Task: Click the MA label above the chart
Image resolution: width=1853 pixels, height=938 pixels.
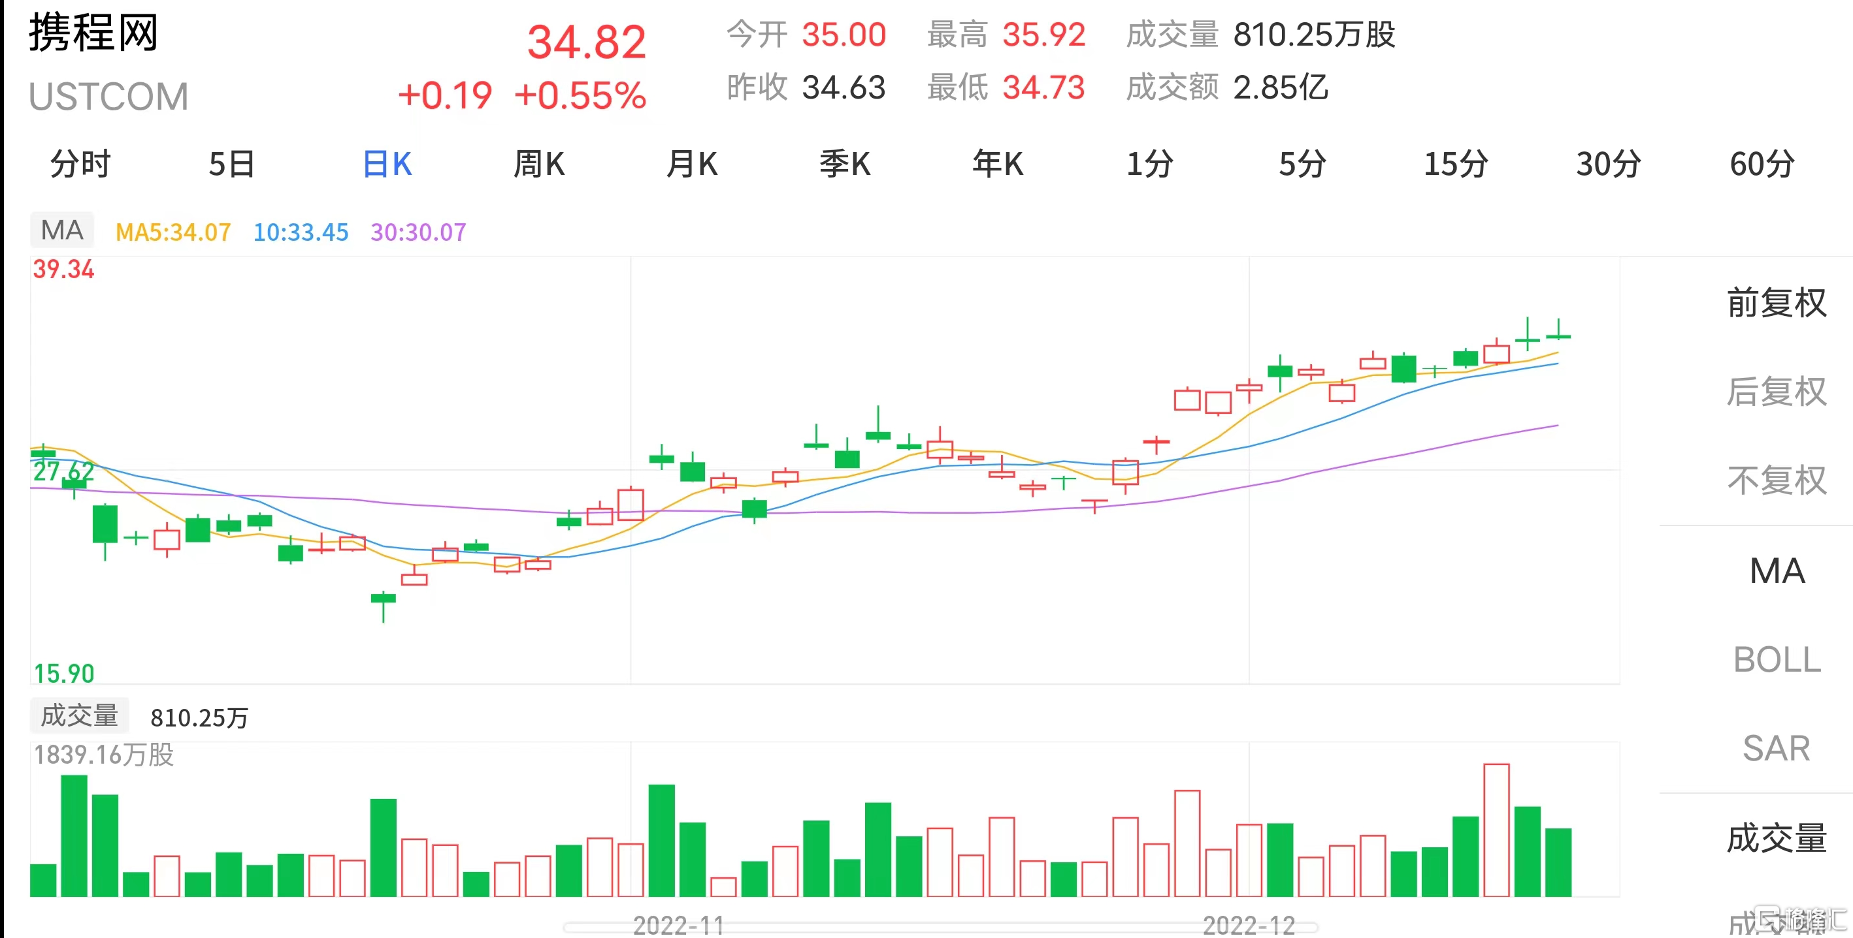Action: click(x=62, y=230)
